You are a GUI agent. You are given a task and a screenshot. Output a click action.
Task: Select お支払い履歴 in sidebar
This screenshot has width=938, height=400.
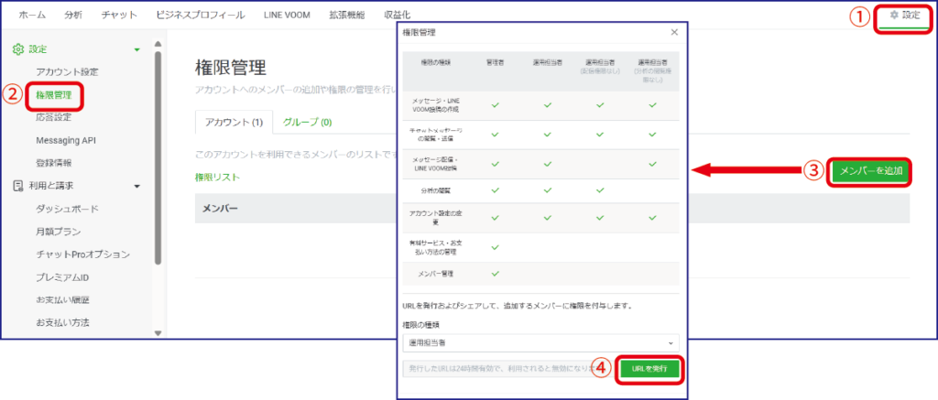(62, 299)
